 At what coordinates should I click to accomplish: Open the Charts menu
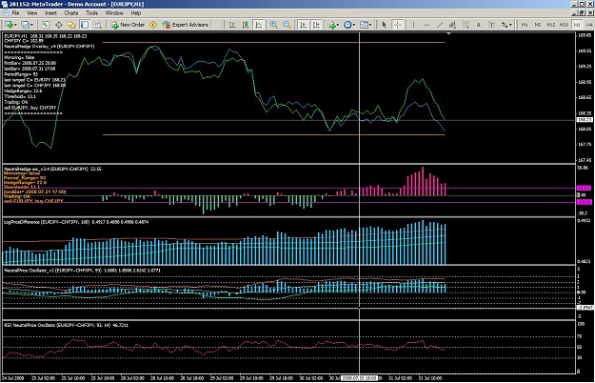pyautogui.click(x=71, y=13)
